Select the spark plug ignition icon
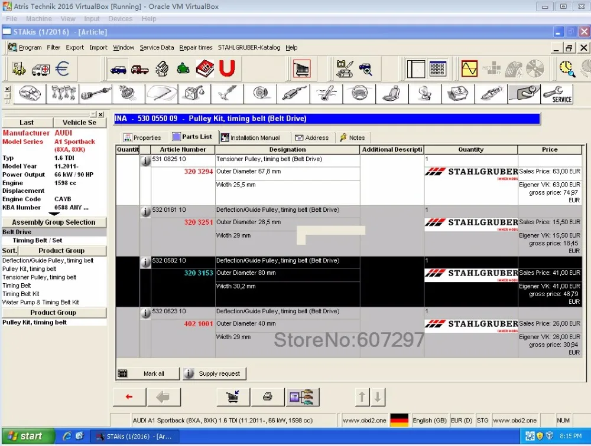Viewport: 591px width, 446px height. pyautogui.click(x=491, y=94)
